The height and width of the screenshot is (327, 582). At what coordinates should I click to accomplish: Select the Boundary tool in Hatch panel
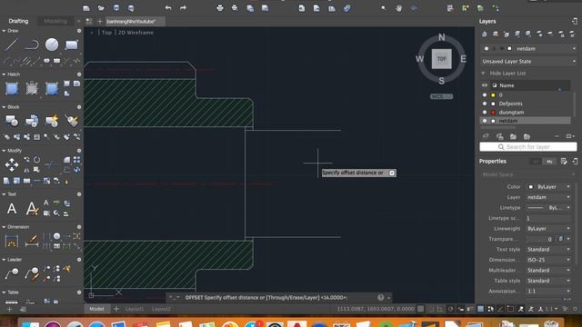[52, 89]
